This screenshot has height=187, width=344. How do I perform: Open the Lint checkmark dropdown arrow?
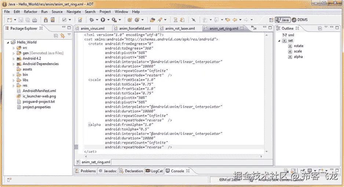pos(70,20)
